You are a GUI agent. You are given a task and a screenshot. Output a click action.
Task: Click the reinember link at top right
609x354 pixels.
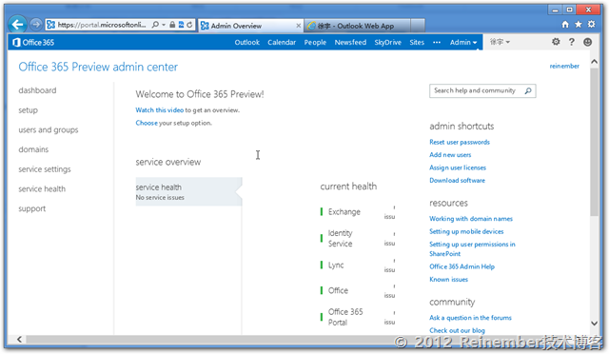coord(564,66)
